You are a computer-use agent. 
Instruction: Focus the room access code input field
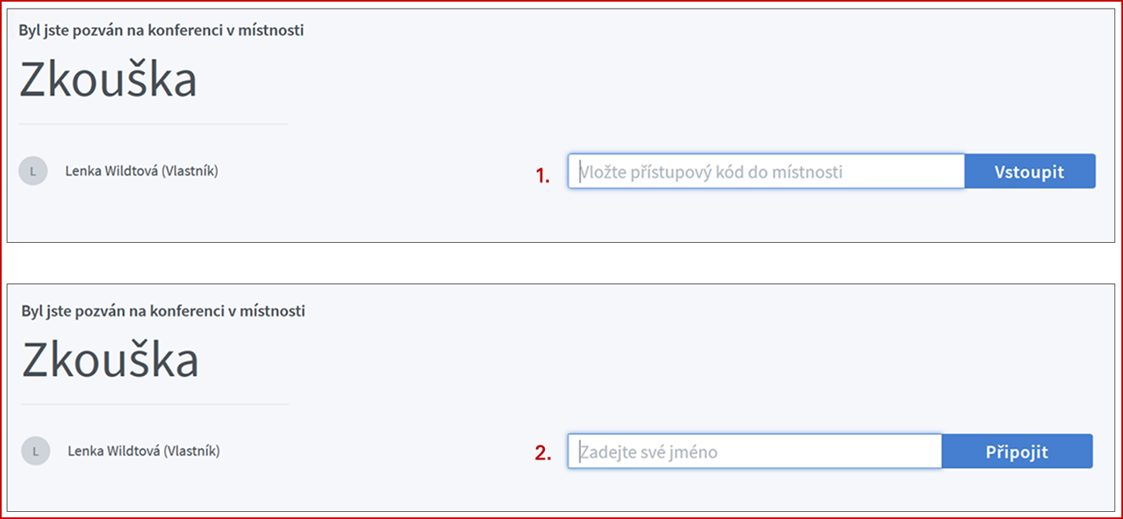(767, 172)
